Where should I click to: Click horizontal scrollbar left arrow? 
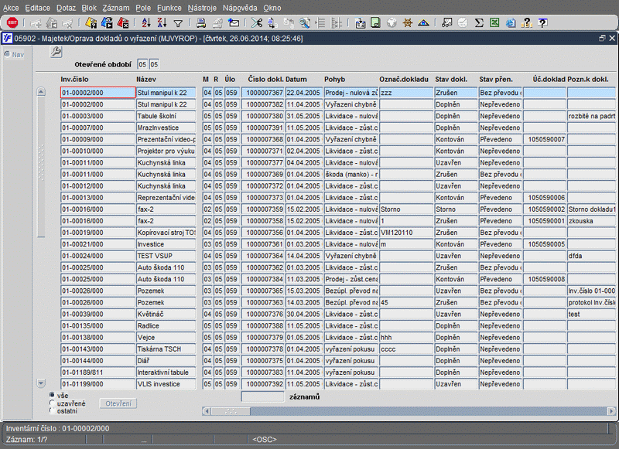click(x=208, y=411)
